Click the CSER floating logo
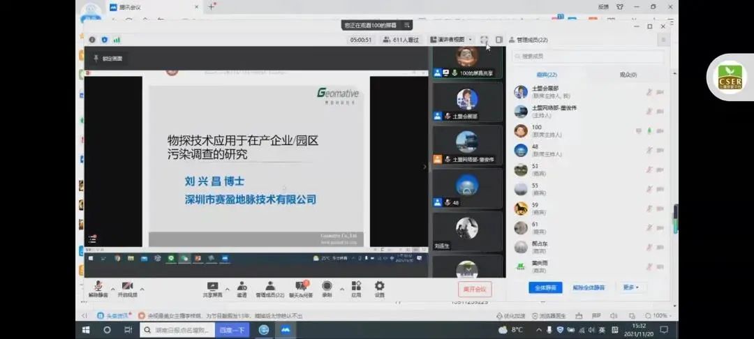The height and width of the screenshot is (339, 754). click(730, 77)
